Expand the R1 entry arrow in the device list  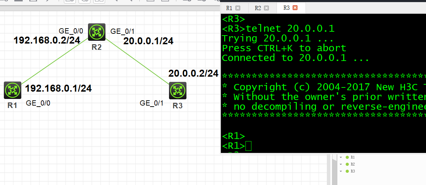(341, 157)
